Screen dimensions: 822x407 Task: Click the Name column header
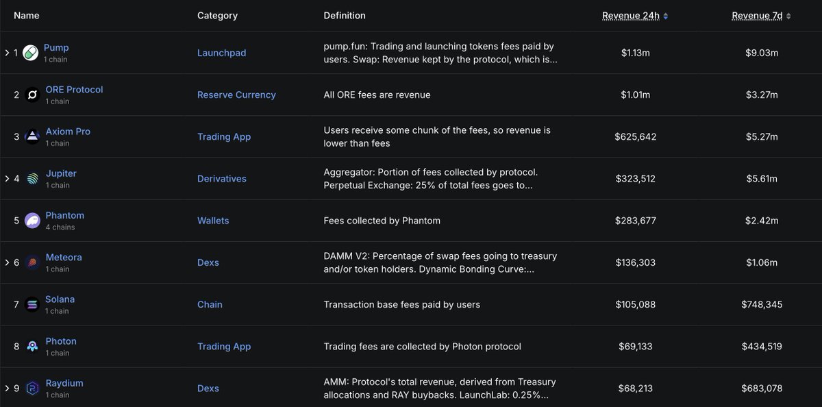[x=27, y=15]
